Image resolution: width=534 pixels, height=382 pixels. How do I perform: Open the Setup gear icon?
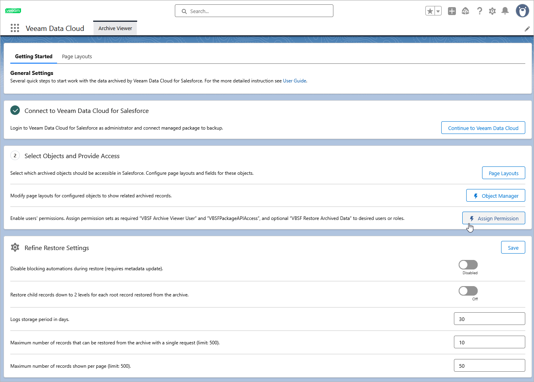pos(492,11)
